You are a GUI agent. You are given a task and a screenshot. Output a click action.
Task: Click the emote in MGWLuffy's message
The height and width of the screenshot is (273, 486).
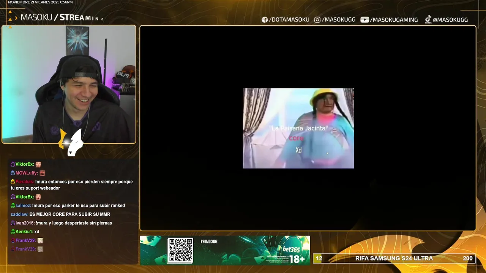point(42,173)
